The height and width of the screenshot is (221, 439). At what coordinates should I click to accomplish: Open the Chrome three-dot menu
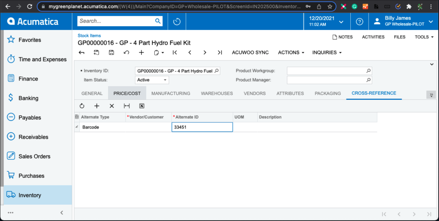click(x=430, y=6)
